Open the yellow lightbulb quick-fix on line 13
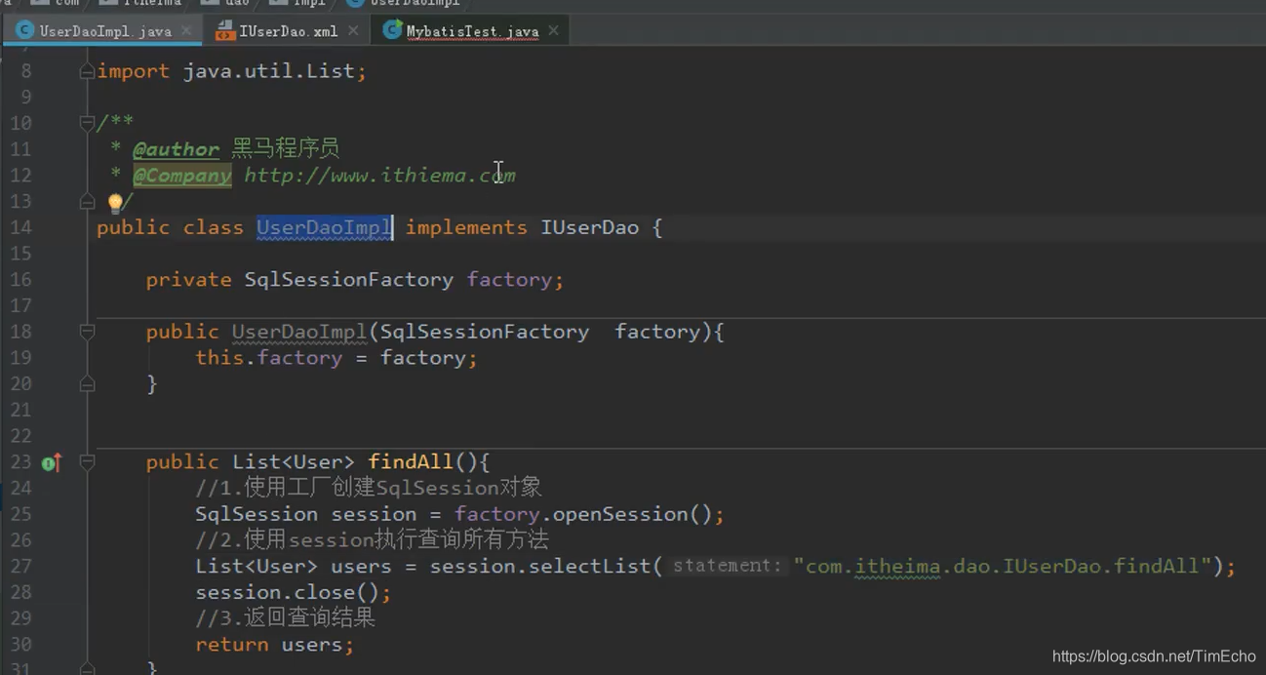This screenshot has width=1266, height=675. click(115, 202)
